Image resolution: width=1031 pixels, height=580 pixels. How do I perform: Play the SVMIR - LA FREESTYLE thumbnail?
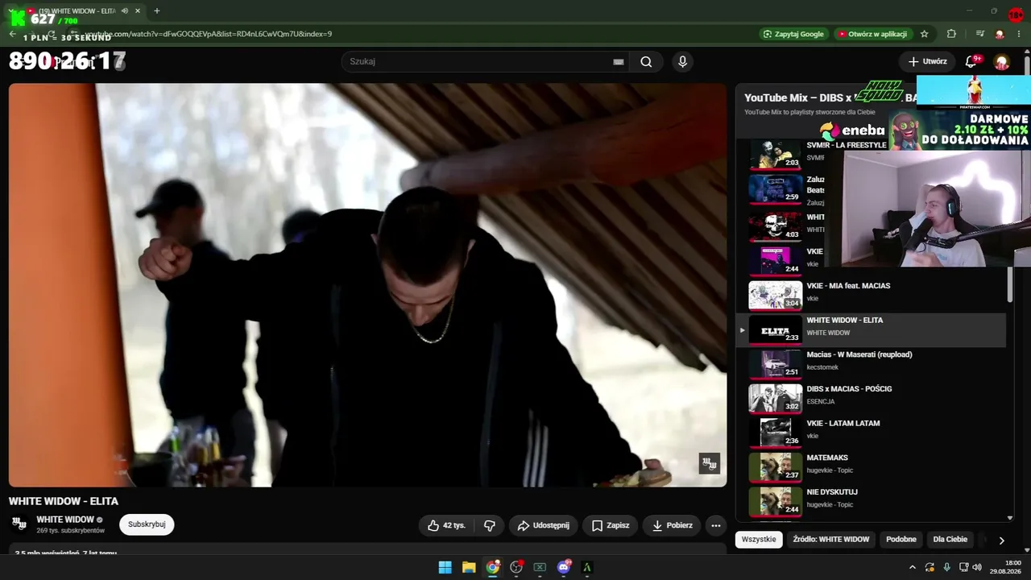click(x=776, y=155)
